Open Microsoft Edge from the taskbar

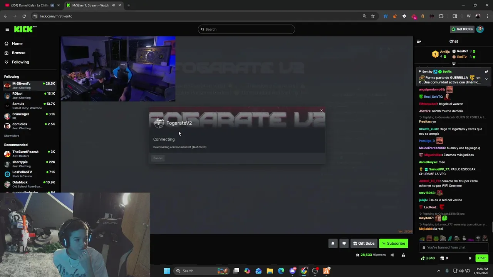point(281,271)
